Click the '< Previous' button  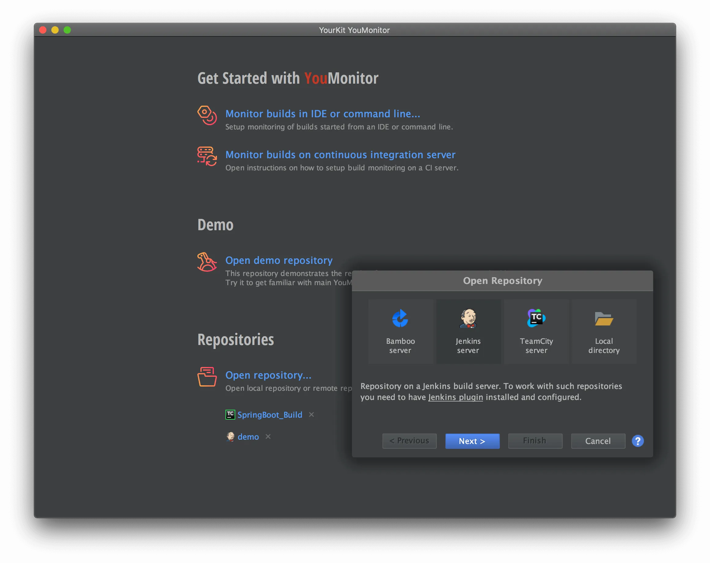coord(409,441)
